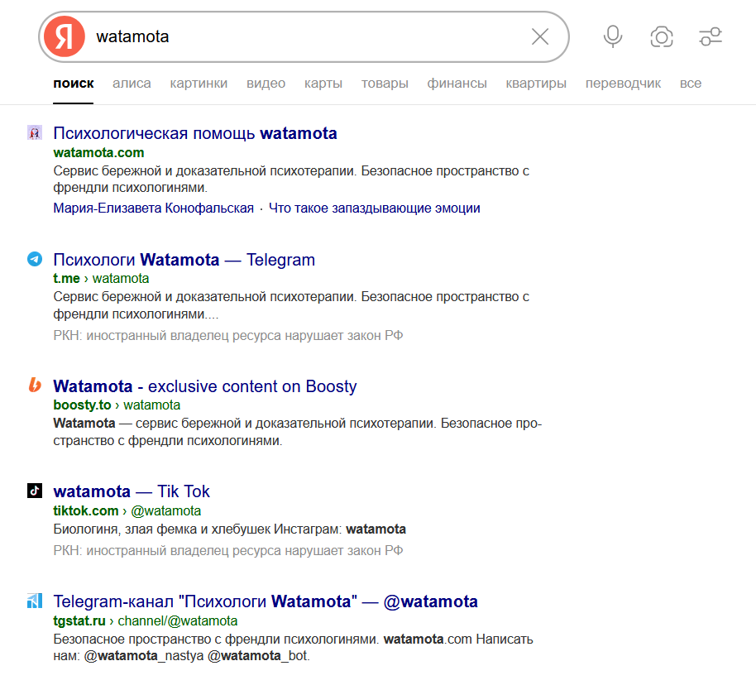Viewport: 756px width, 685px height.
Task: Open Watamota exclusive content on Boosty
Action: pos(204,386)
